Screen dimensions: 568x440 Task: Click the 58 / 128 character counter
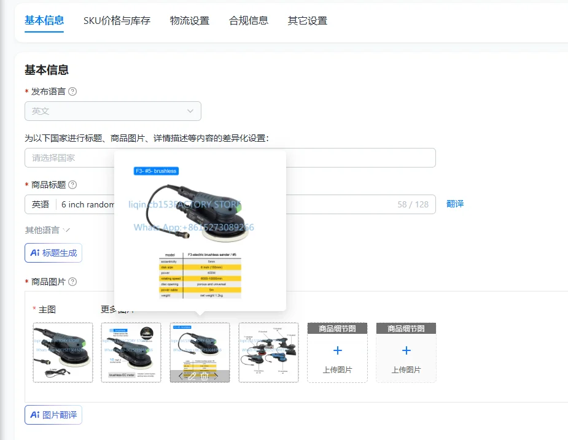(x=413, y=204)
